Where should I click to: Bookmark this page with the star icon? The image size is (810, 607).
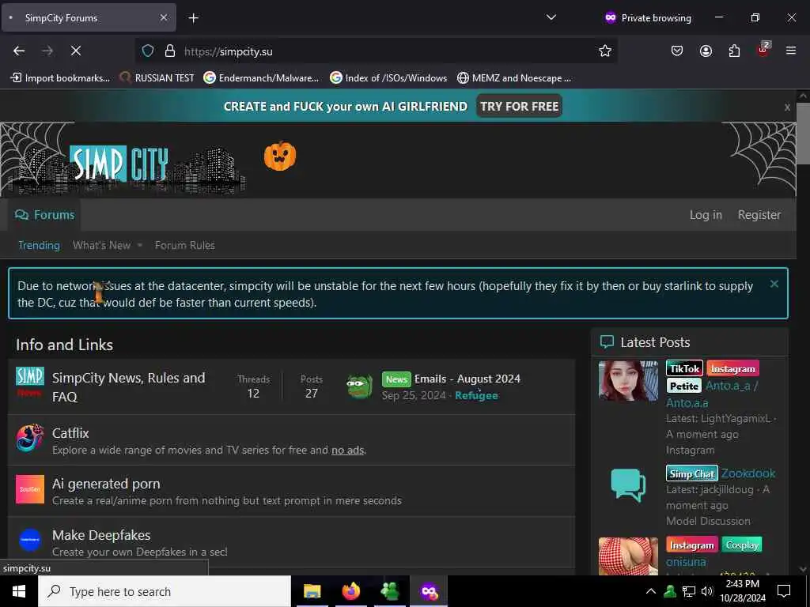605,51
